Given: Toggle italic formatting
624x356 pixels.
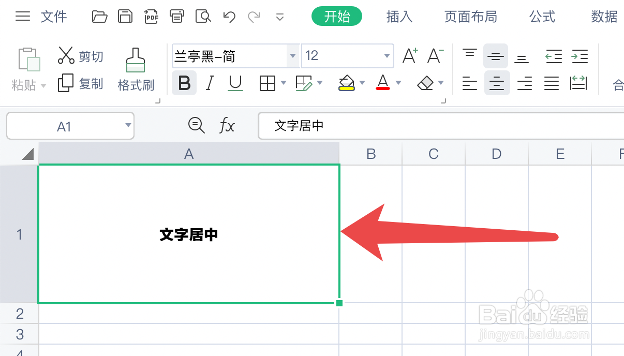Looking at the screenshot, I should [x=210, y=83].
